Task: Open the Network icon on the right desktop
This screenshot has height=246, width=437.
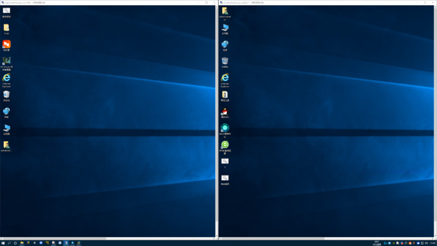Action: pos(225,45)
